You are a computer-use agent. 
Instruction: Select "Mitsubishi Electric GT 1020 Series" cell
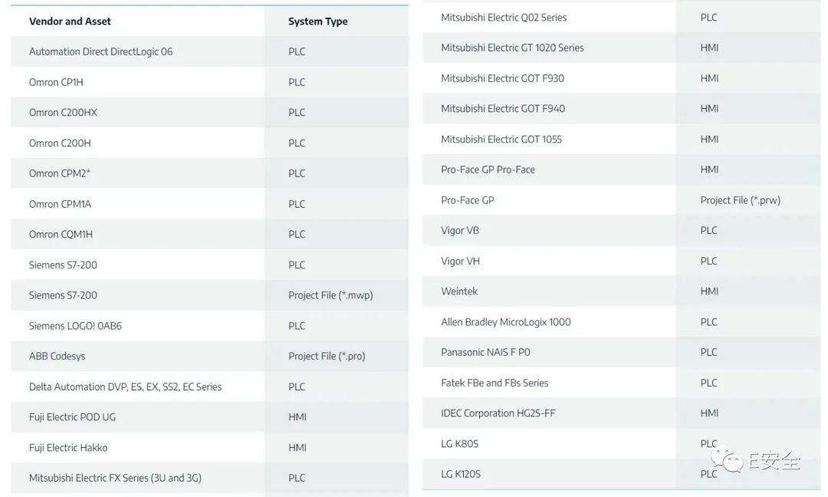(512, 48)
